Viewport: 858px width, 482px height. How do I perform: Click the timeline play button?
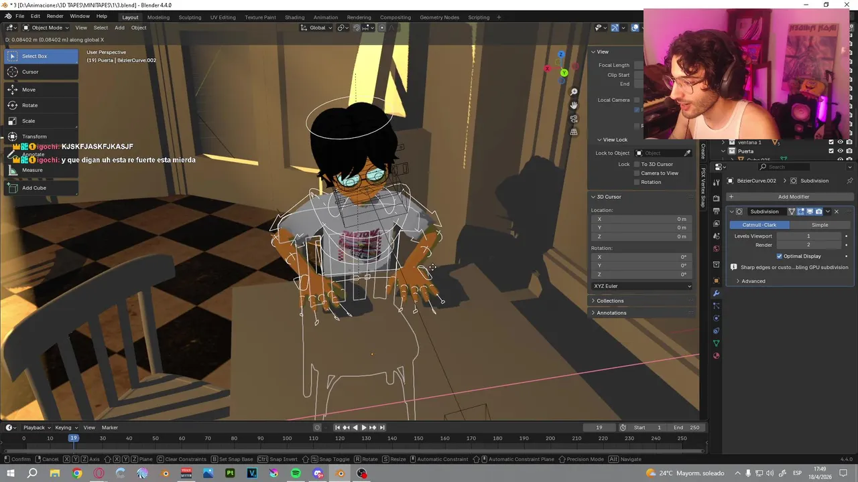tap(364, 428)
